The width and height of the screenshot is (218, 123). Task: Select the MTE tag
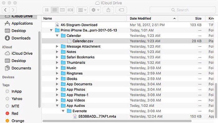coord(12,106)
